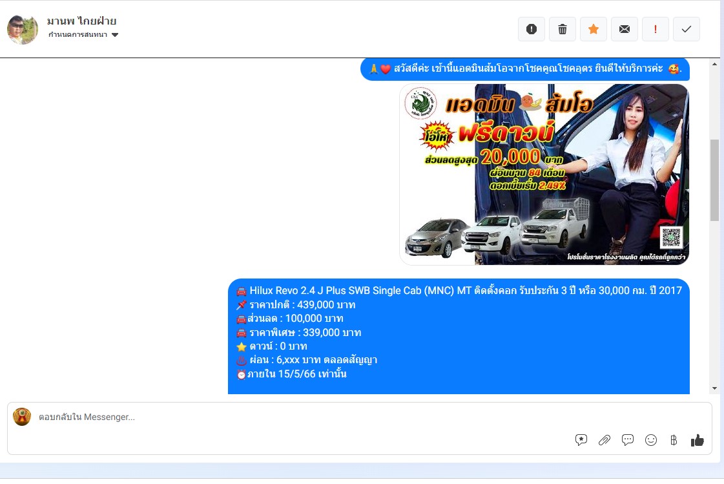Attach a file using the paperclip icon
724x484 pixels.
[604, 440]
